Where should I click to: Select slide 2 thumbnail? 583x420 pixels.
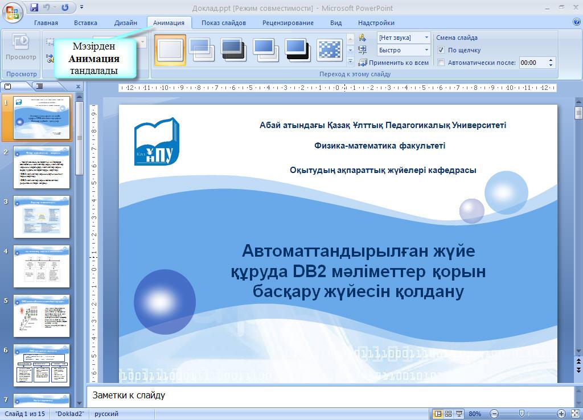tap(42, 167)
